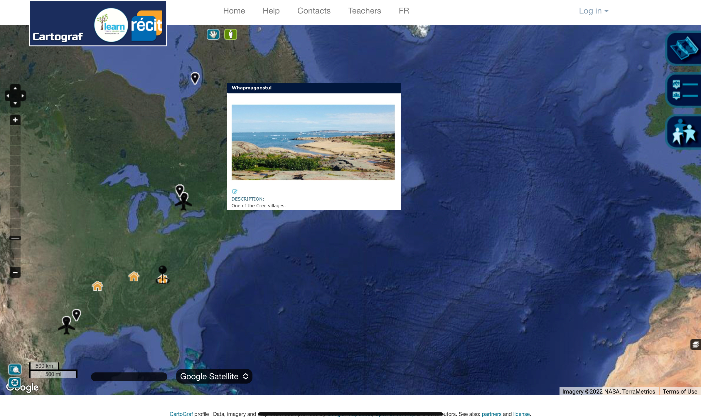Open the Teachers menu item
The height and width of the screenshot is (420, 701).
(365, 11)
